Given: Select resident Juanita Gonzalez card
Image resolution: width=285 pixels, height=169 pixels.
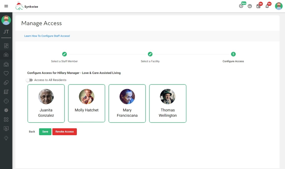Looking at the screenshot, I should tap(46, 103).
